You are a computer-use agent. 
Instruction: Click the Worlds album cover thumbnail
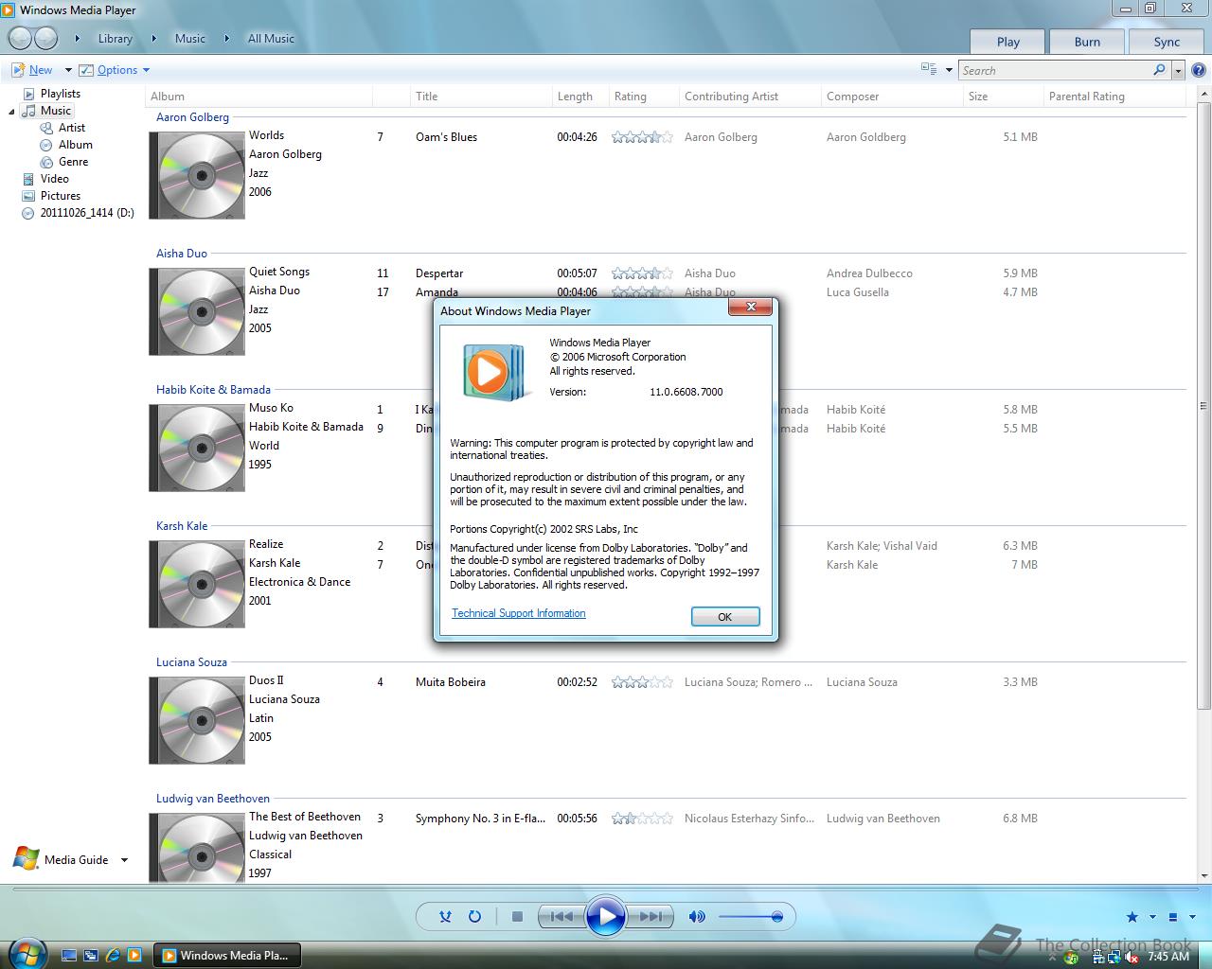coord(197,176)
